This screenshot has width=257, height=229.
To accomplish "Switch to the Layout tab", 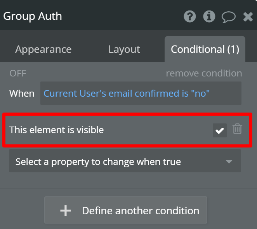I will 124,49.
